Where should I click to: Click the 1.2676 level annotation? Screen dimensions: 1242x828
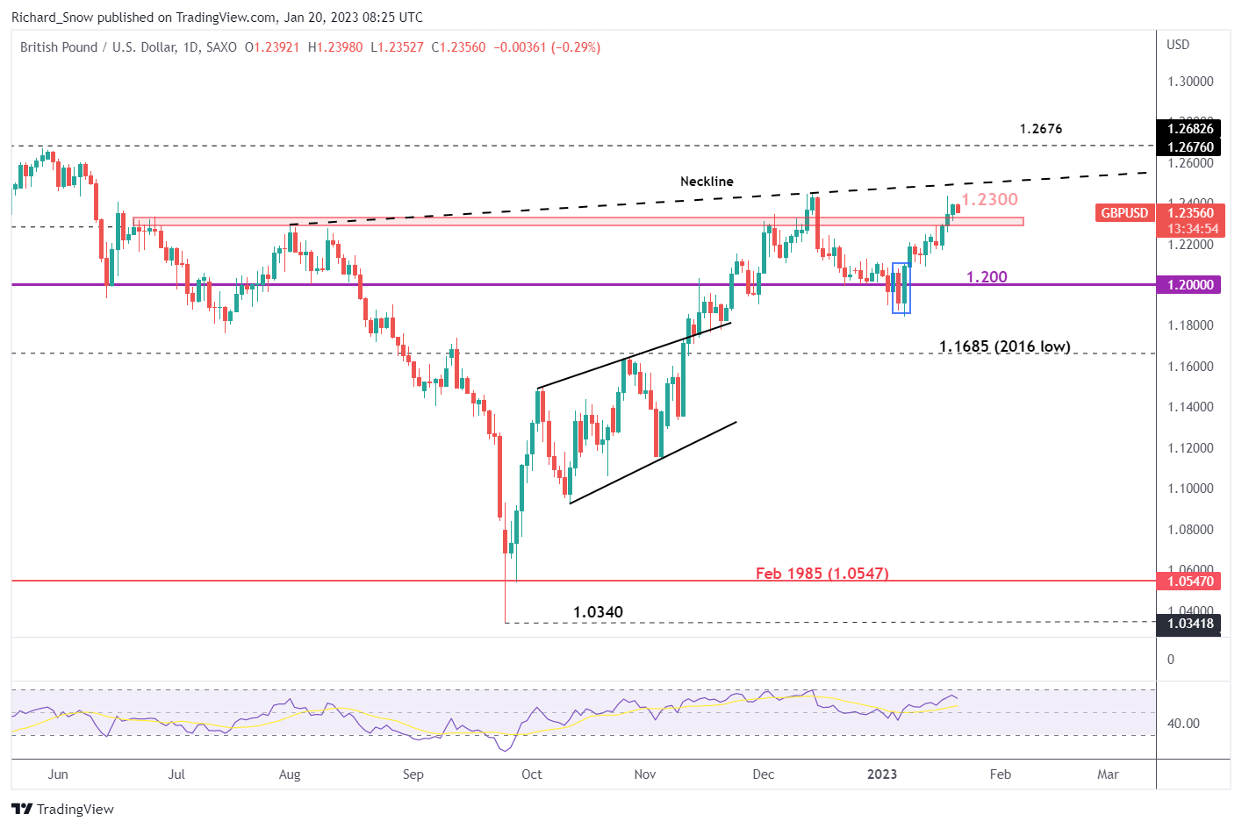point(1041,129)
